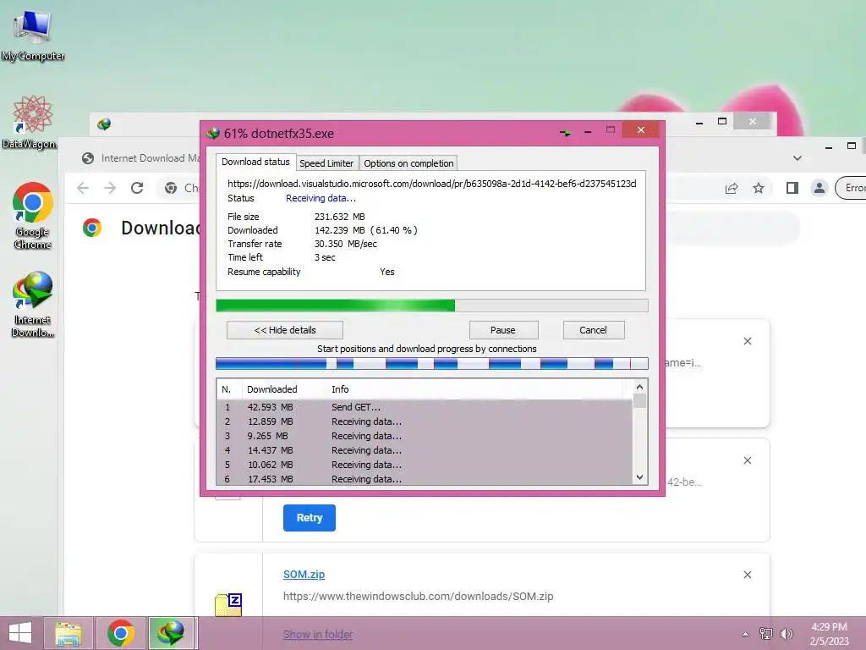Select connection row 1 with 42.593 MB

tap(425, 407)
